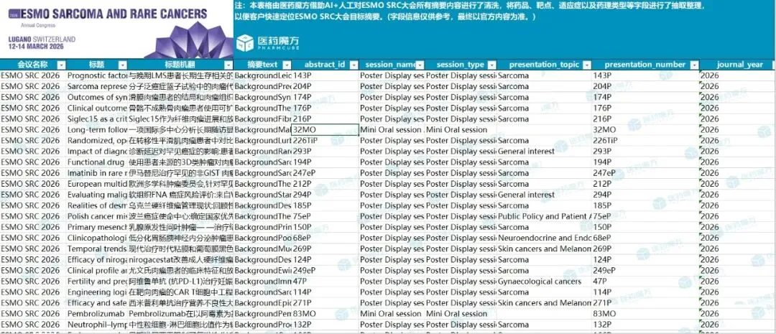Select topic cell 'General interest' in 293P row
The width and height of the screenshot is (776, 334).
[x=544, y=152]
